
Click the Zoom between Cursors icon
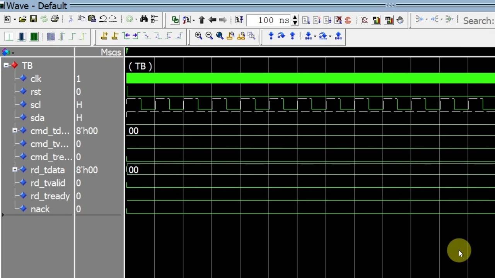pos(241,36)
